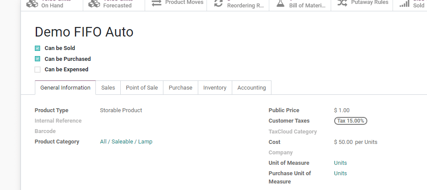Open the Units link beside Unit of Measure
The width and height of the screenshot is (427, 190).
(x=340, y=163)
